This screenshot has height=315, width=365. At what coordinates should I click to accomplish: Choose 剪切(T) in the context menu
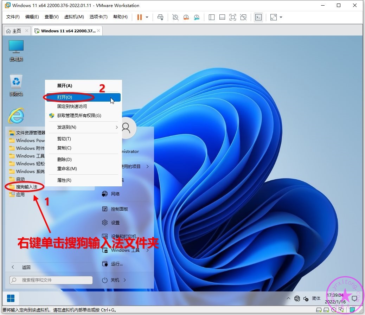83,139
